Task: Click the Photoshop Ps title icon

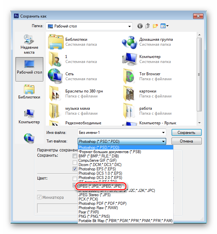Action: 16,16
